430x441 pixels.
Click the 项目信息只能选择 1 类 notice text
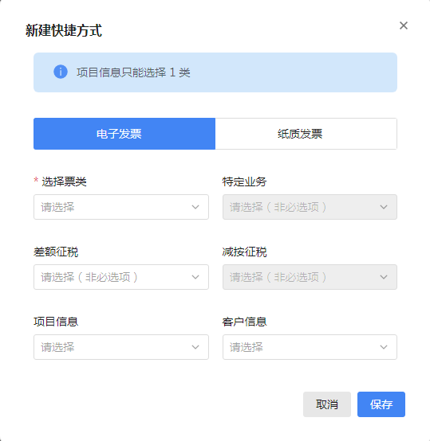pos(133,72)
